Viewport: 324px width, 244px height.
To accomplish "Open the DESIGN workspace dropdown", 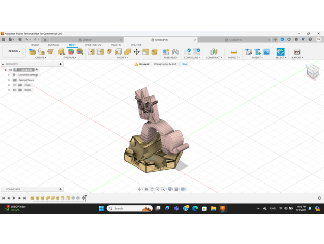I will click(x=13, y=51).
